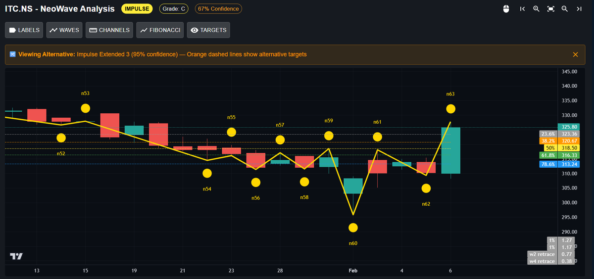Jump to latest bar of chart
Image resolution: width=594 pixels, height=279 pixels.
579,9
